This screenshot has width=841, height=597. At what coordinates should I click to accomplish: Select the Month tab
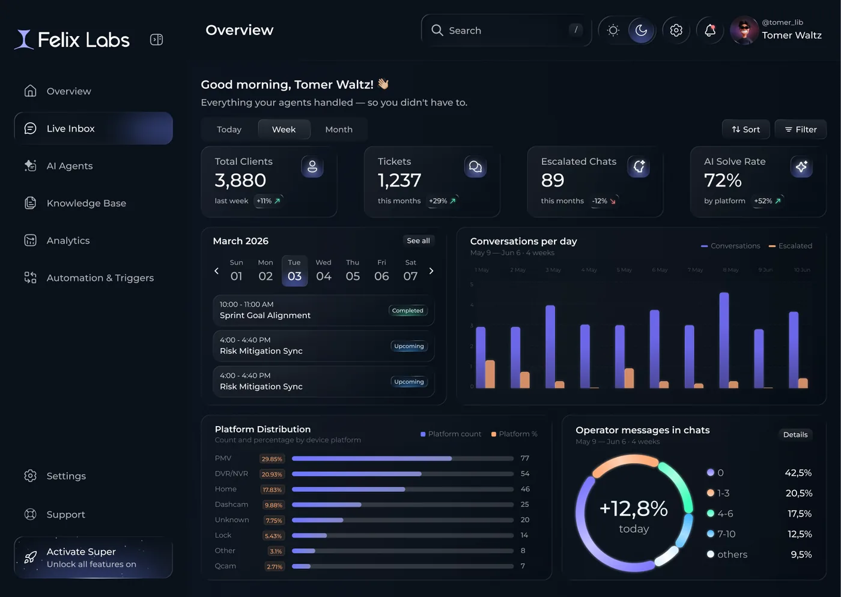(339, 130)
